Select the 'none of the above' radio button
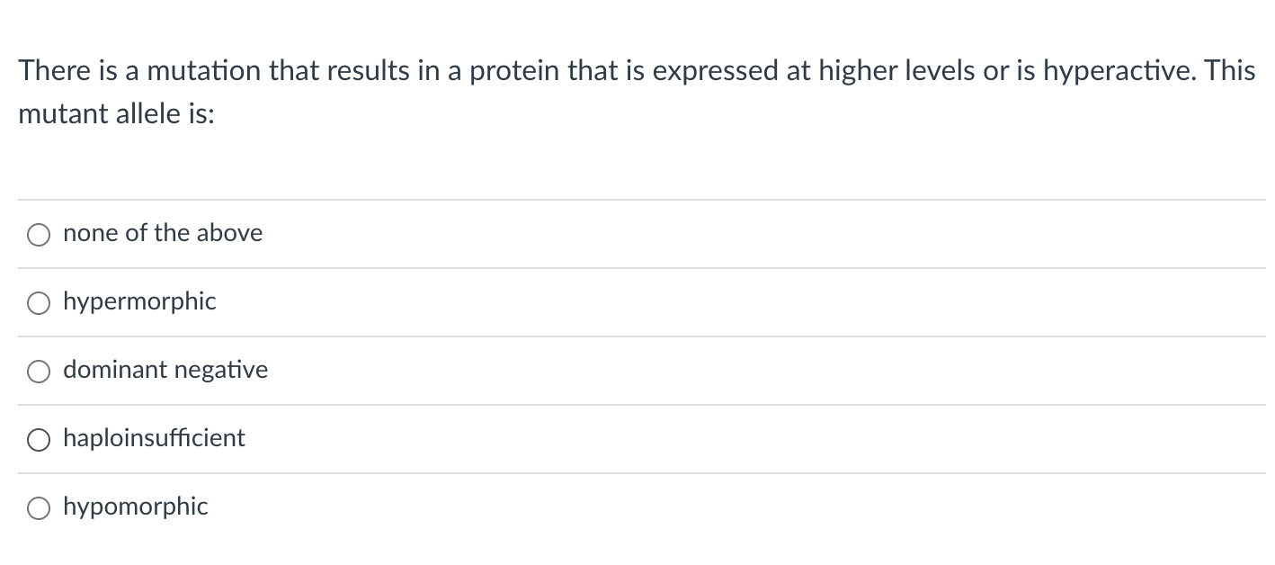Viewport: 1275px width, 565px height. (x=38, y=236)
